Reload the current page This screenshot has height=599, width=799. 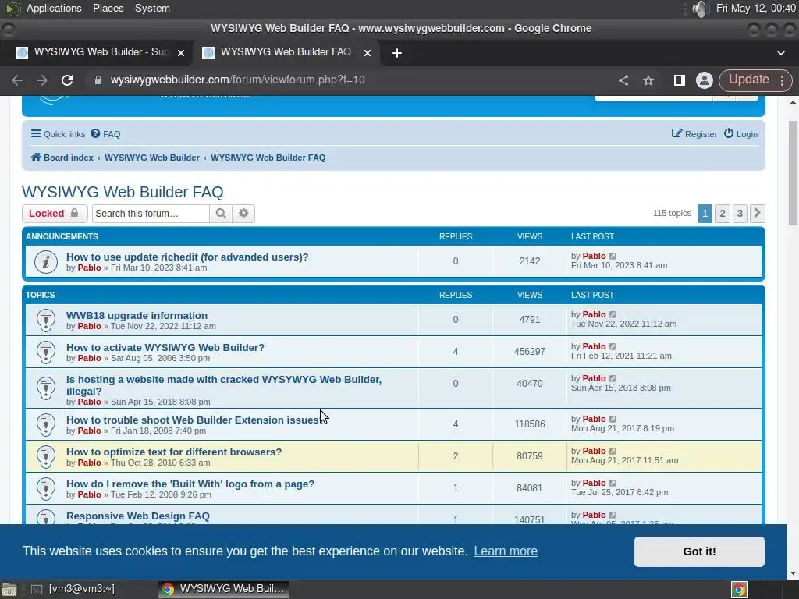pyautogui.click(x=67, y=80)
